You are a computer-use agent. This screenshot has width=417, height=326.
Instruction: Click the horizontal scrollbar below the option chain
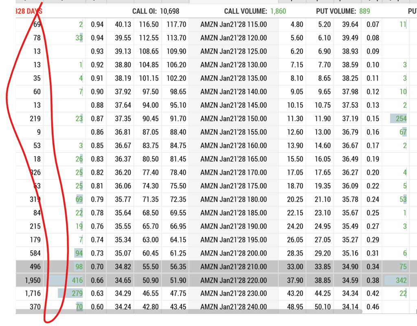pos(189,311)
